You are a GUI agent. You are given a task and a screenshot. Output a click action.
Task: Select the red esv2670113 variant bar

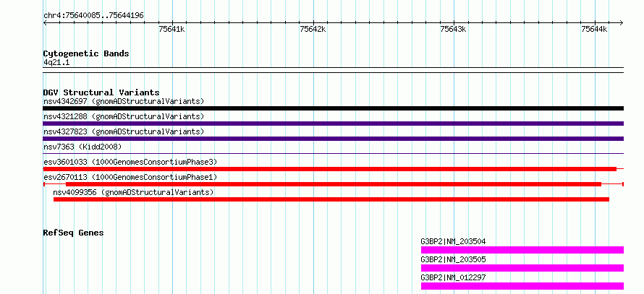click(x=334, y=184)
